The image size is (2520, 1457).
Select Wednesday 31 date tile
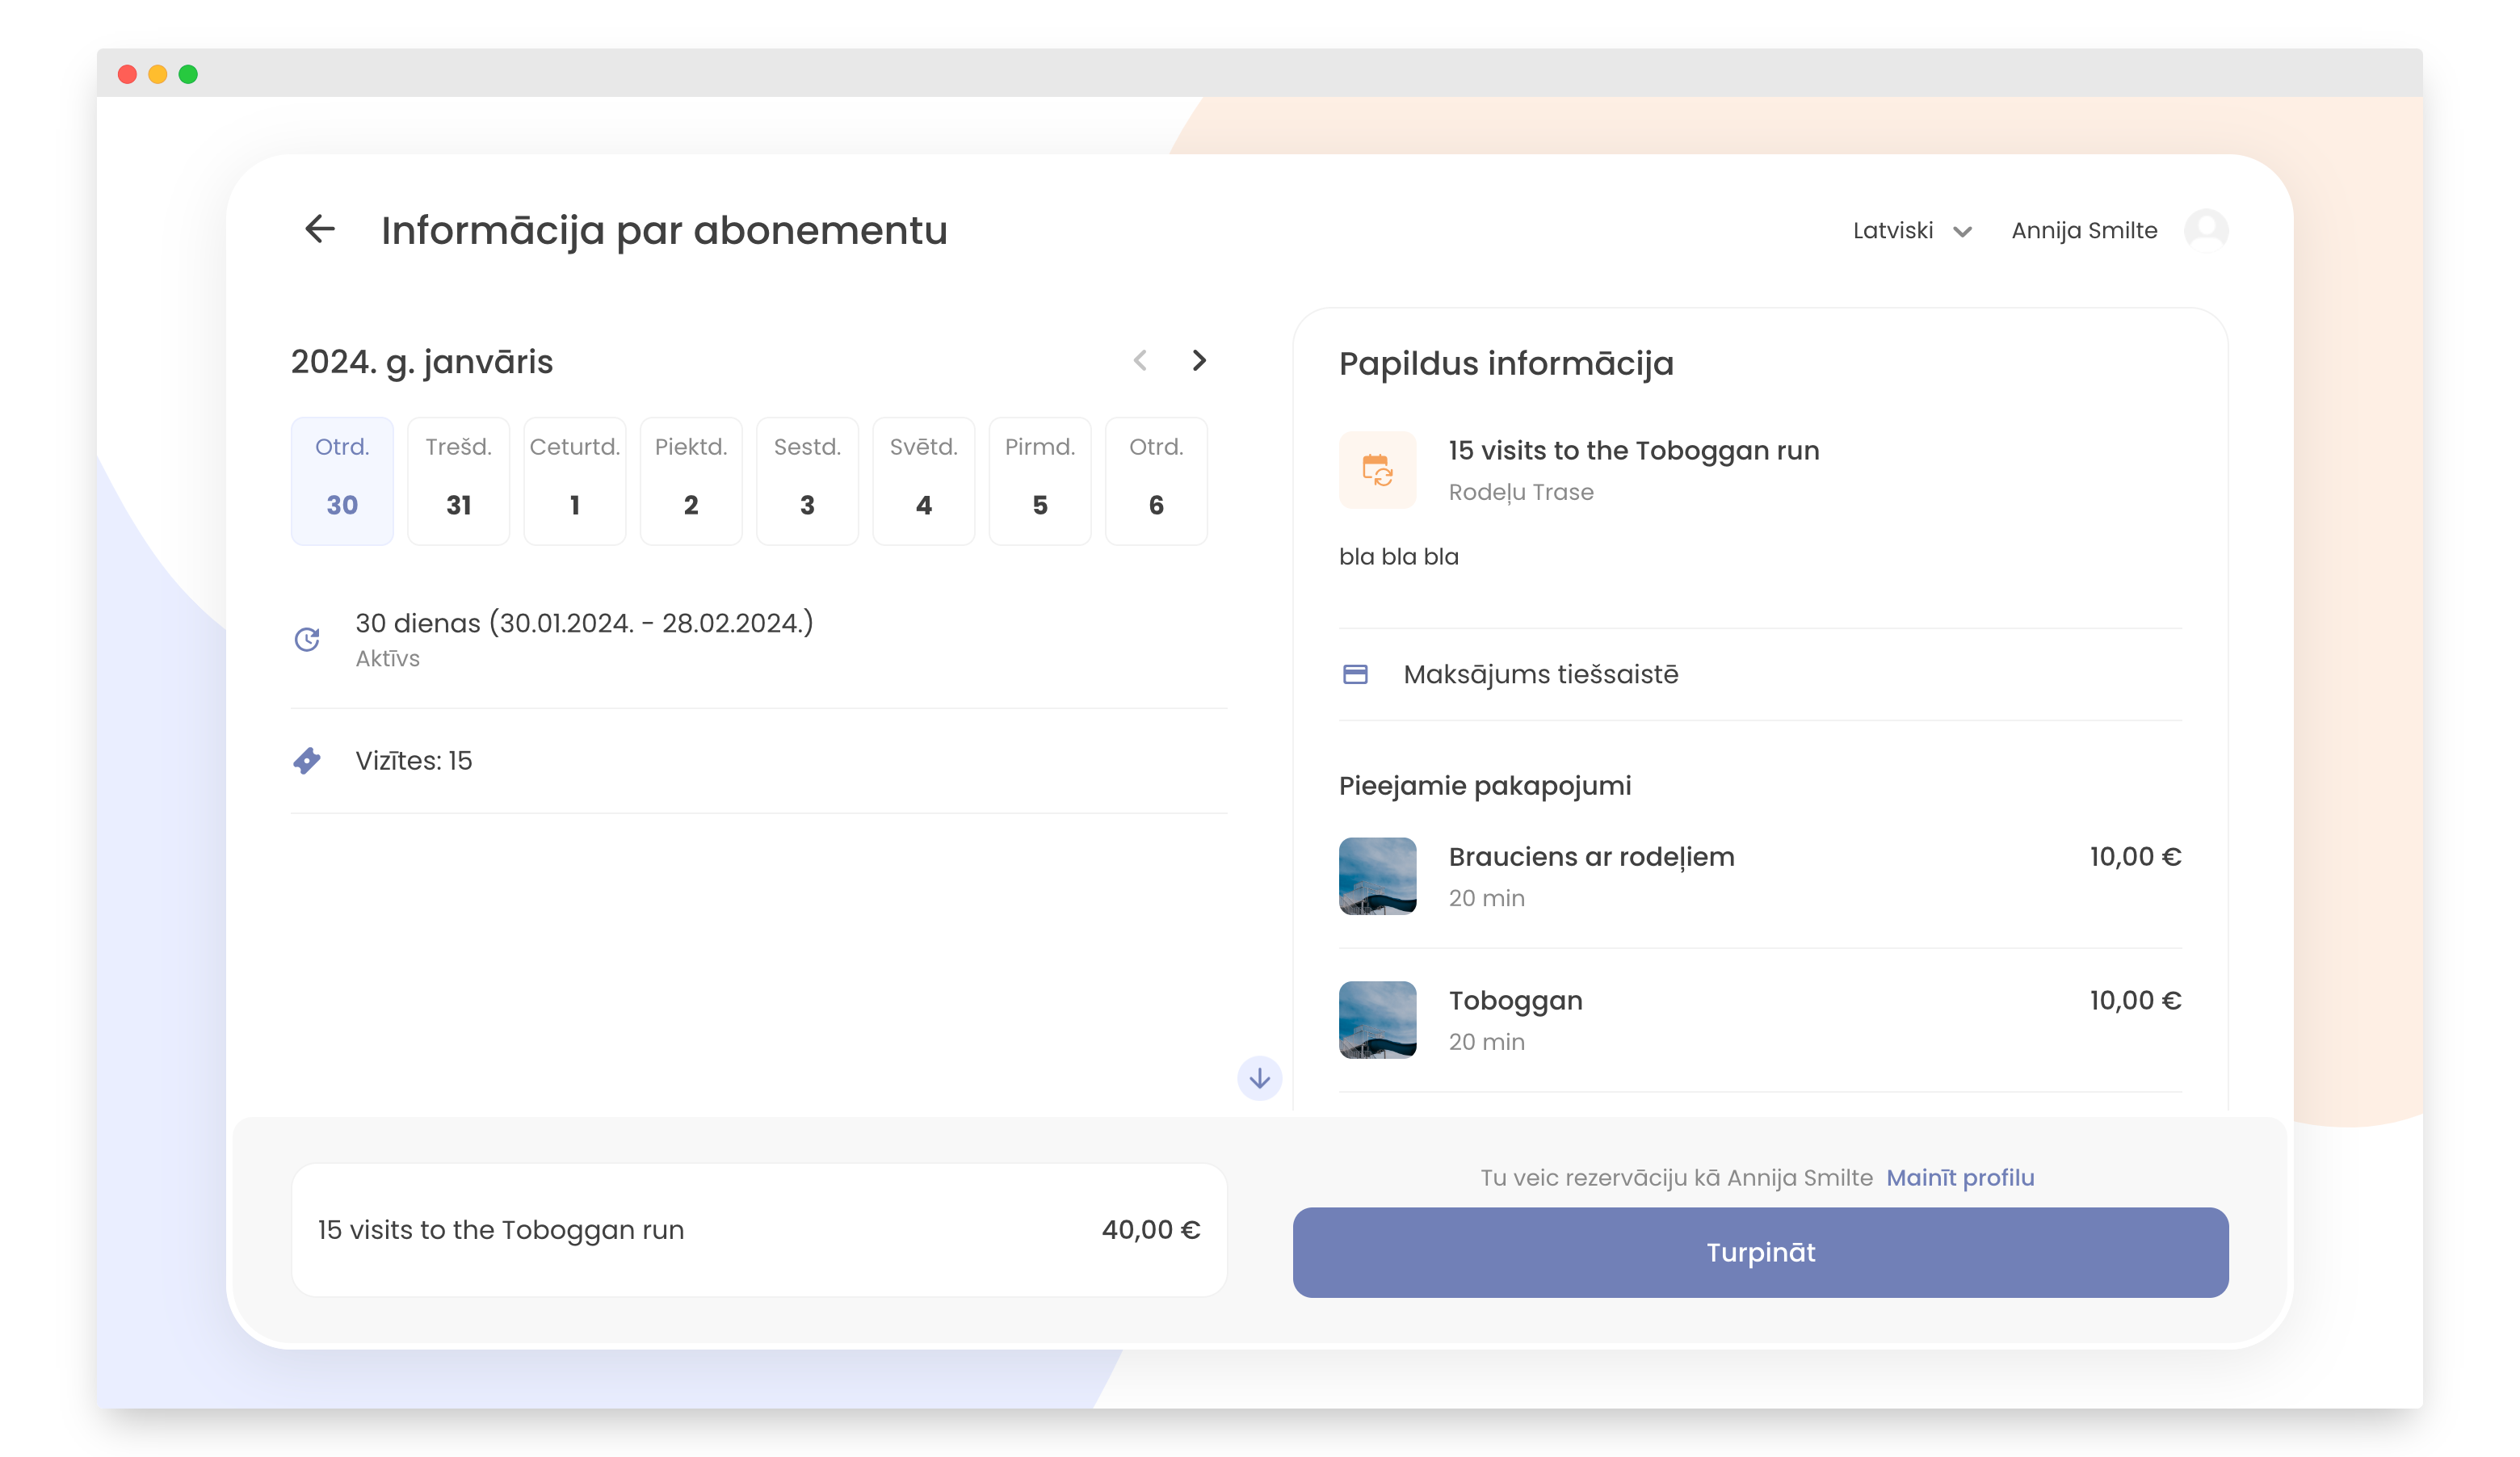coord(458,481)
